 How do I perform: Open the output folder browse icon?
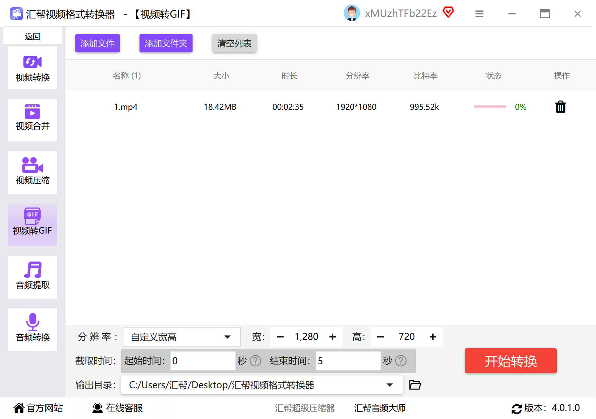pos(415,385)
